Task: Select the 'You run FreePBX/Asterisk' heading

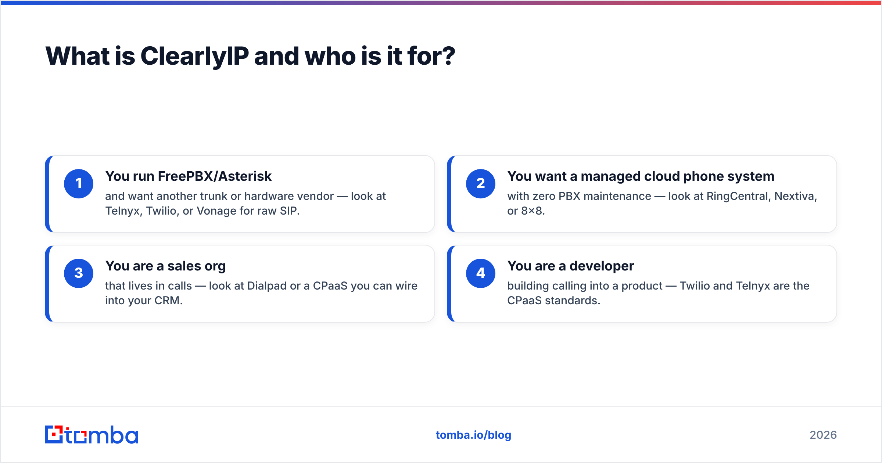Action: [189, 176]
